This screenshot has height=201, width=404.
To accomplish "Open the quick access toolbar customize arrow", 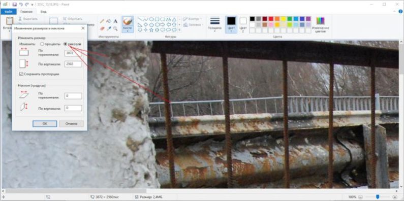I will point(32,5).
